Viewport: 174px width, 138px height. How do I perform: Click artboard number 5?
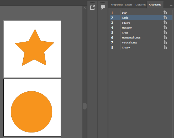pyautogui.click(x=112, y=33)
